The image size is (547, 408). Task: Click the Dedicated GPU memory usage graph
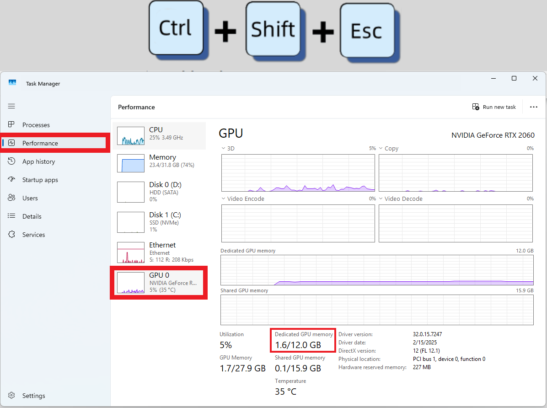pos(377,270)
